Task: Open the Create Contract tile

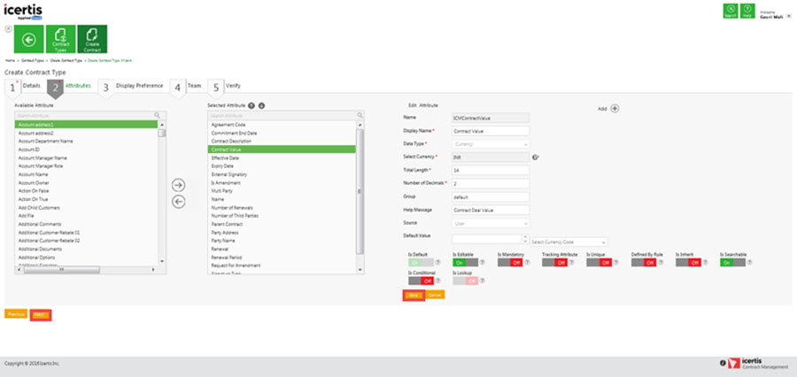Action: 90,40
